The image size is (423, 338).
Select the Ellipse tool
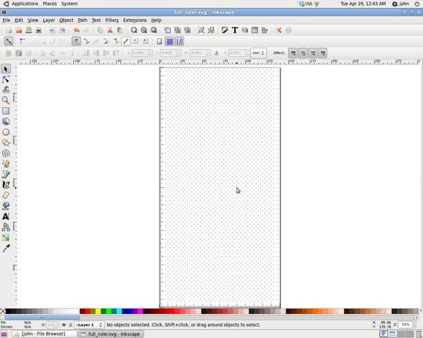pos(6,132)
